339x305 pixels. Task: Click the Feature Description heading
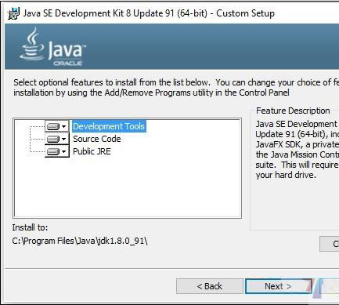tap(293, 111)
